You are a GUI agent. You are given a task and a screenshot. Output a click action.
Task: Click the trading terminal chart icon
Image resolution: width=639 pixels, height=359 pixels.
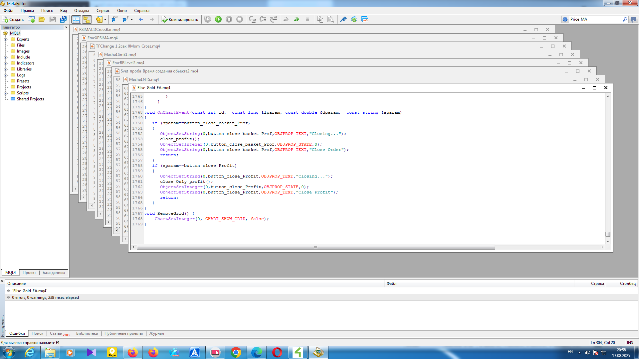[x=365, y=19]
